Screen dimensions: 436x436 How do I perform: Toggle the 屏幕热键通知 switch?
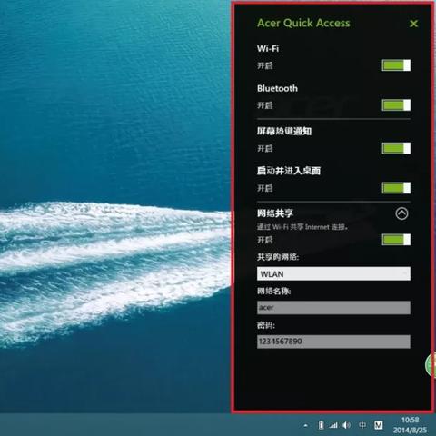point(396,148)
